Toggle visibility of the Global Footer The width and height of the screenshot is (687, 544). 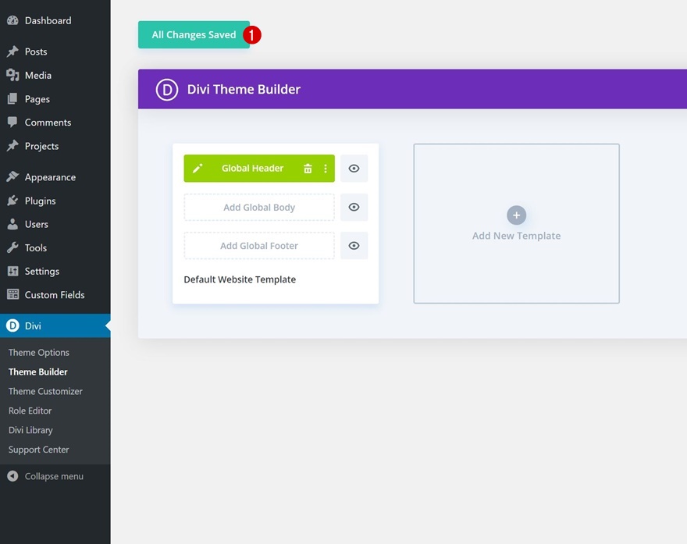click(x=354, y=245)
